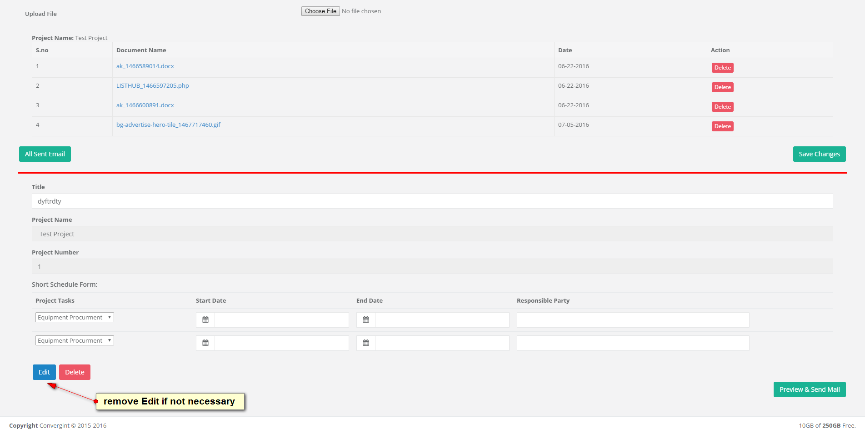Open bg-advertise-hero-tile_1467717460.gif link
Image resolution: width=865 pixels, height=434 pixels.
click(x=168, y=125)
